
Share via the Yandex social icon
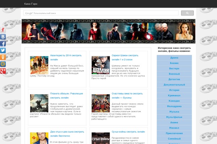point(3,30)
